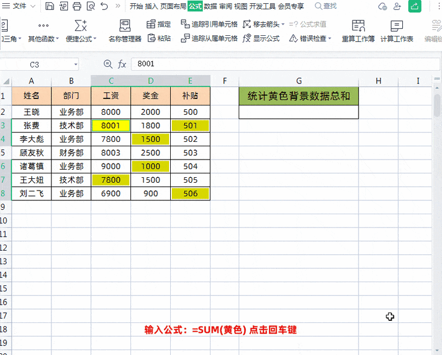
Task: Open the 审阅 tab
Action: click(225, 6)
